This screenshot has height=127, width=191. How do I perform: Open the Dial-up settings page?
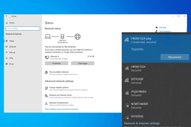pyautogui.click(x=12, y=52)
